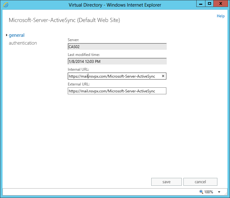Click the read-only Server field showing CAS02
The width and height of the screenshot is (230, 198).
[x=117, y=47]
